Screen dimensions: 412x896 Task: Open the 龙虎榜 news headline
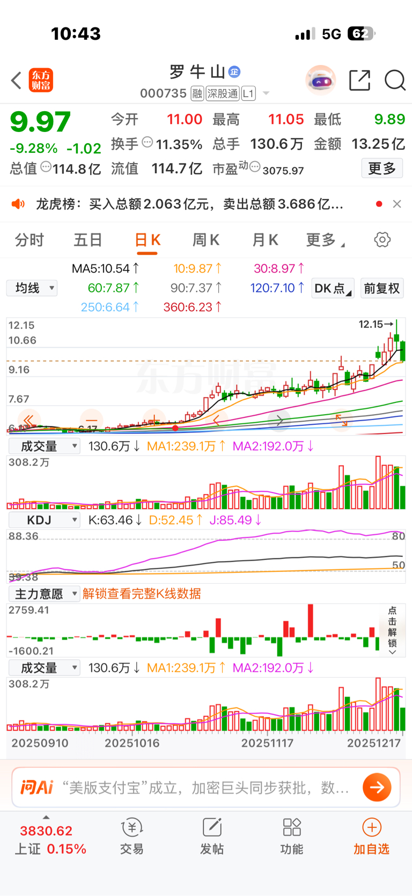pyautogui.click(x=189, y=204)
